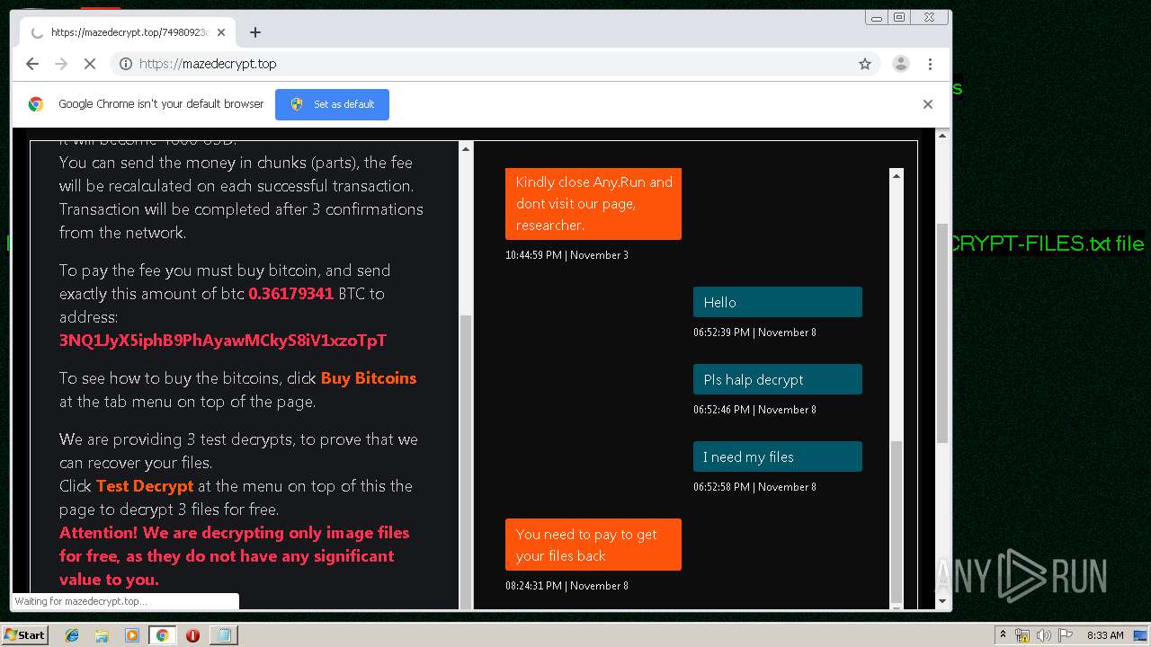Select the 0.36179341 BTC amount
Screen dimensions: 1151x647
(291, 294)
